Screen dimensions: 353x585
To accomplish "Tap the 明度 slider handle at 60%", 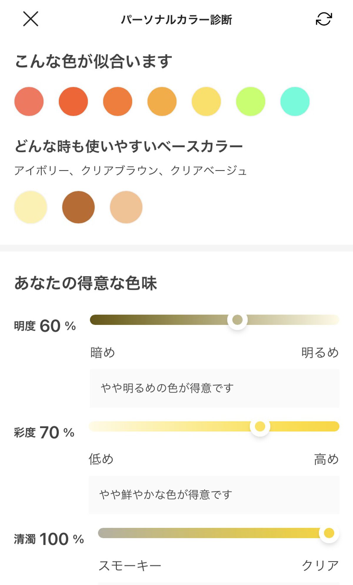I will click(x=237, y=321).
